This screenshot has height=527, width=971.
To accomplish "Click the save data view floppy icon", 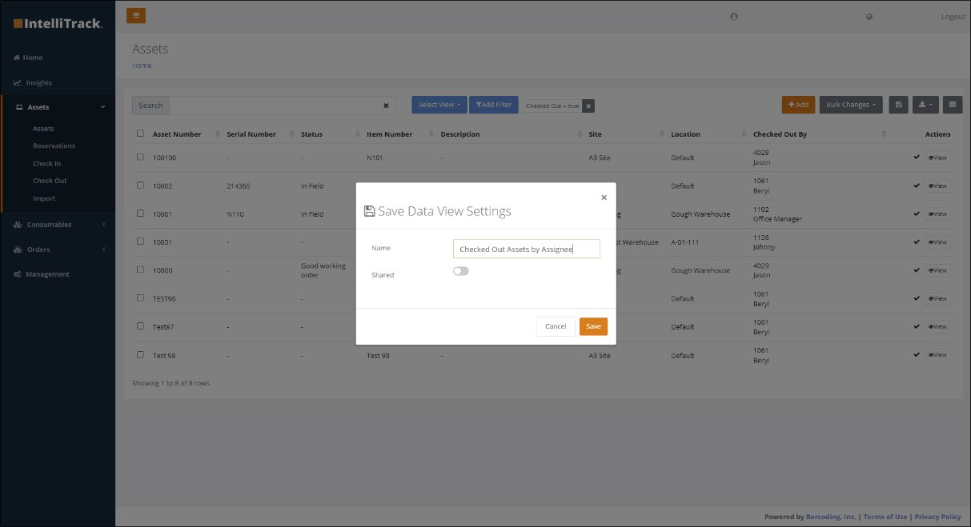I will pos(898,105).
